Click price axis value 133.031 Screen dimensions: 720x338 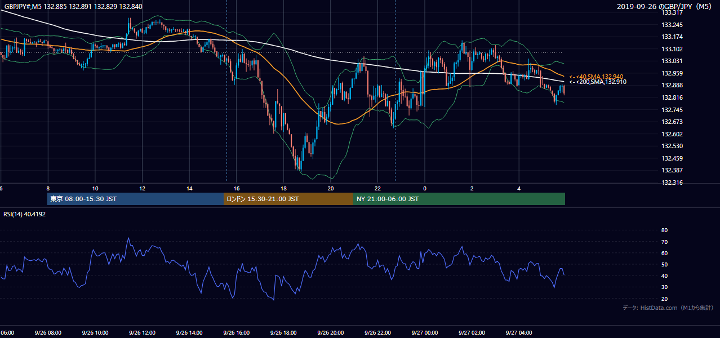pos(672,61)
